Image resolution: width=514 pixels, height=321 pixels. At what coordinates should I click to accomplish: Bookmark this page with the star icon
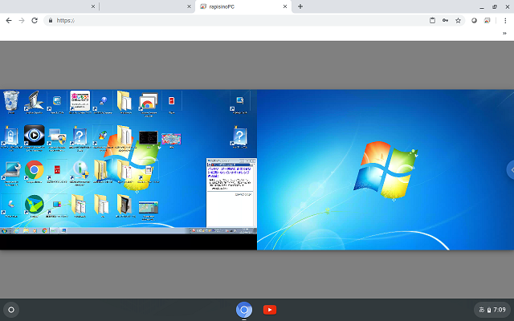(458, 20)
